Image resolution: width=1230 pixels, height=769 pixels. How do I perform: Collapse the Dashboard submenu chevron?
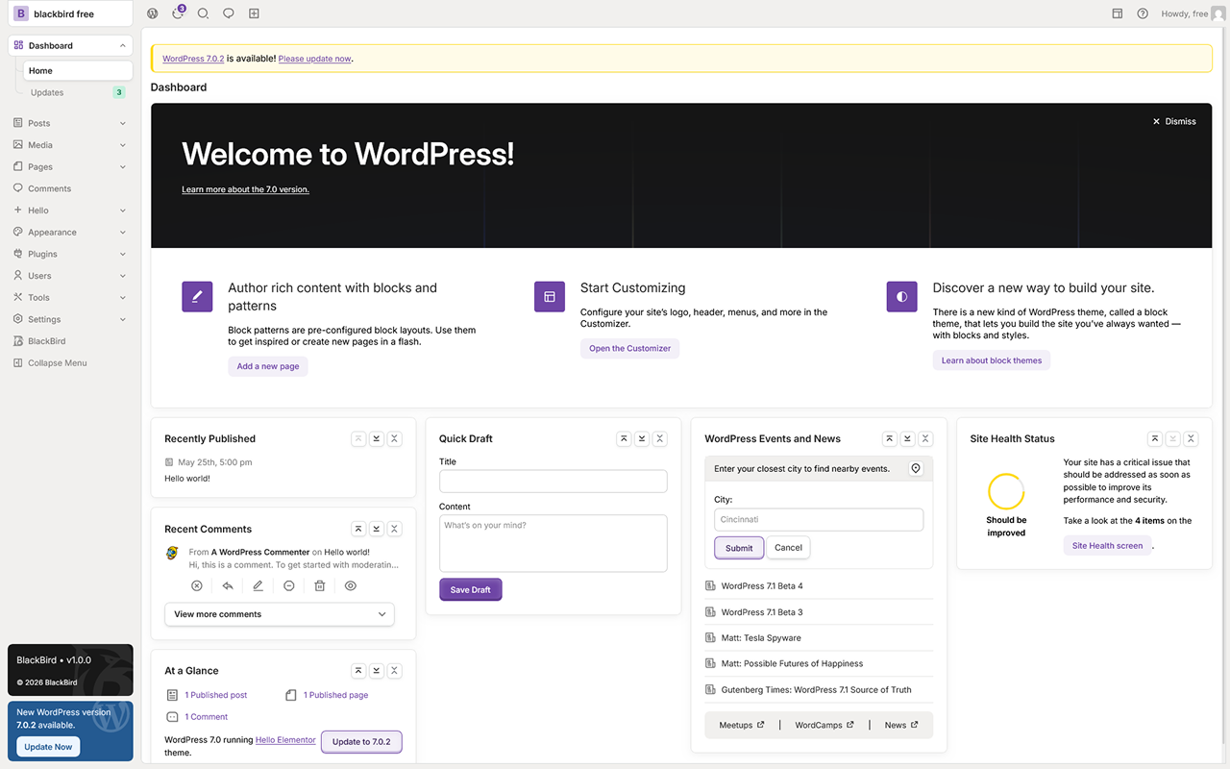[x=123, y=45]
